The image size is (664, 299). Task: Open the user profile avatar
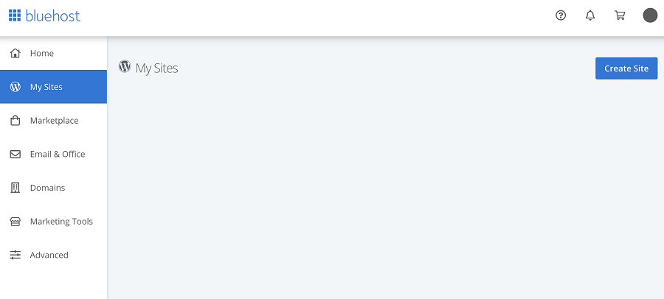pyautogui.click(x=650, y=15)
